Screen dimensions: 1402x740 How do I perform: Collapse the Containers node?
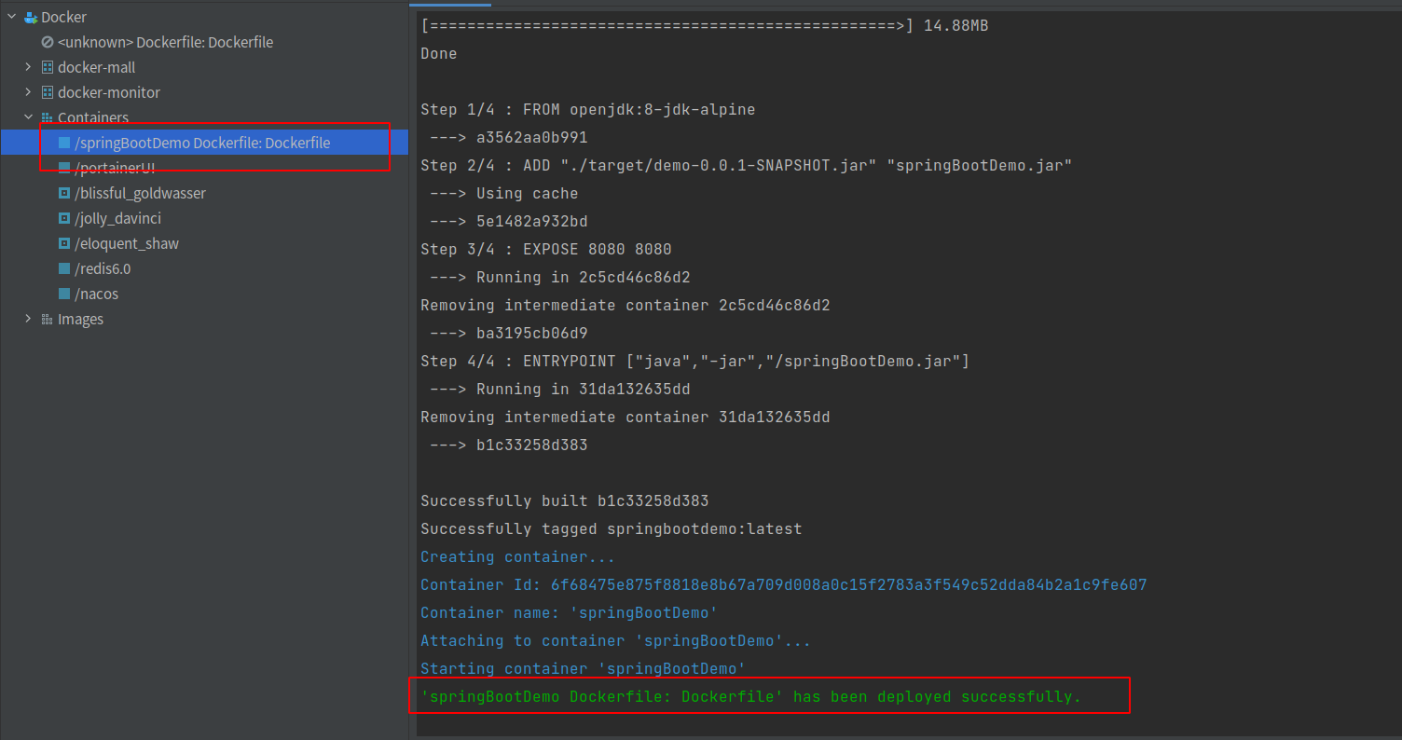coord(28,117)
